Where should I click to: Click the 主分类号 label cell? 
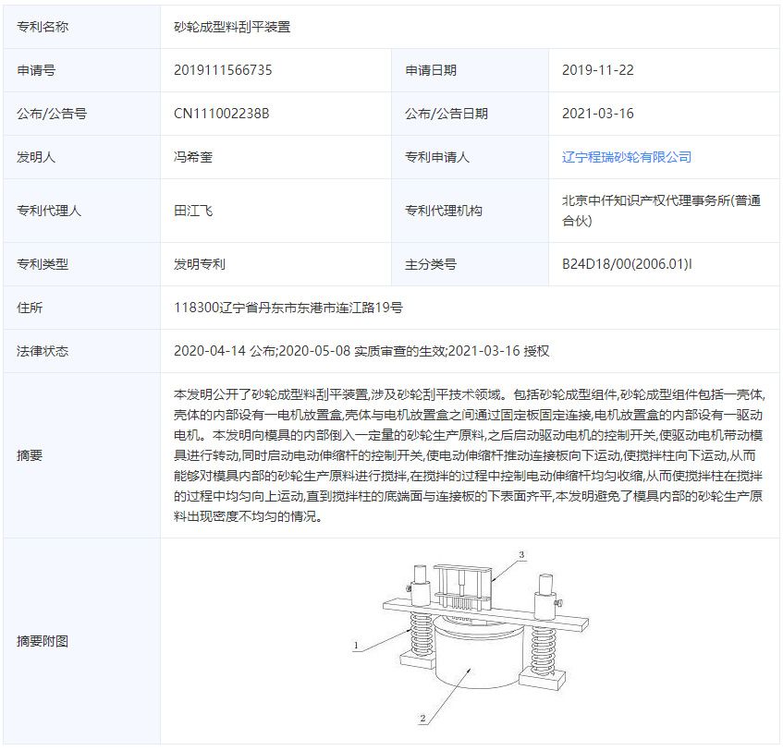470,264
